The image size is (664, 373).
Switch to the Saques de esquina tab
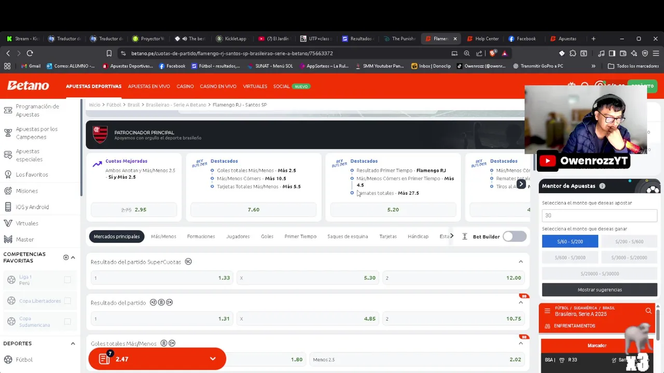(348, 237)
